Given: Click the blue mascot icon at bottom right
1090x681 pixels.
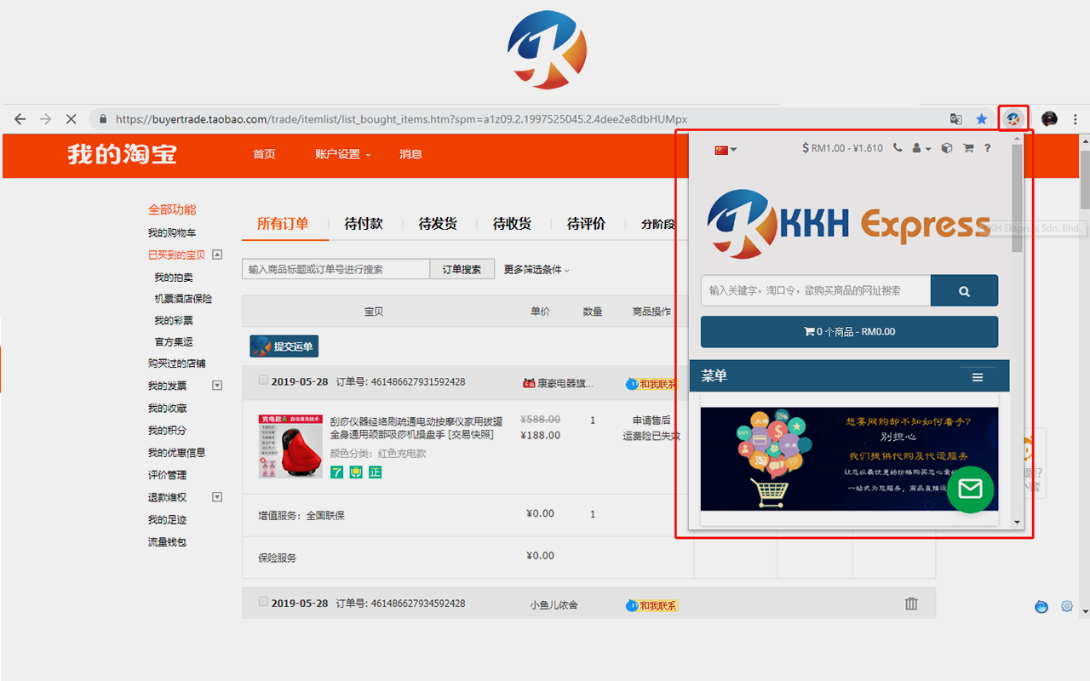Looking at the screenshot, I should point(1041,607).
